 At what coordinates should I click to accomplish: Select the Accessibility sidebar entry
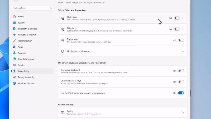pyautogui.click(x=32, y=71)
